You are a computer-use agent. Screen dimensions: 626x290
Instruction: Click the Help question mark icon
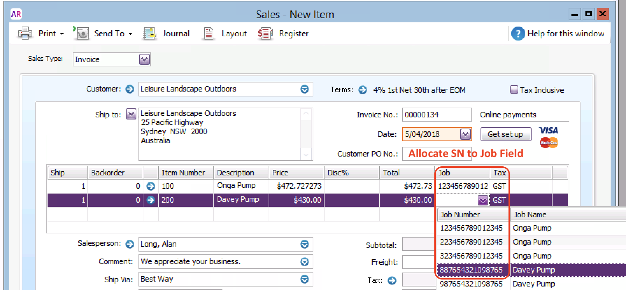click(x=518, y=34)
